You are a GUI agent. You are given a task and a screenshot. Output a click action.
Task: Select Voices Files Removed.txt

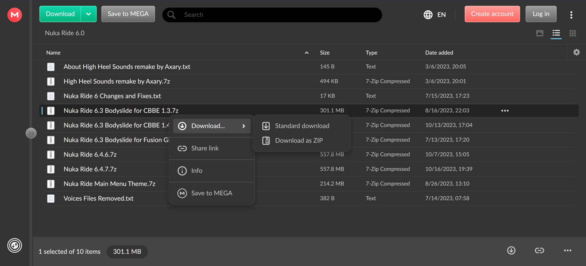pyautogui.click(x=99, y=199)
